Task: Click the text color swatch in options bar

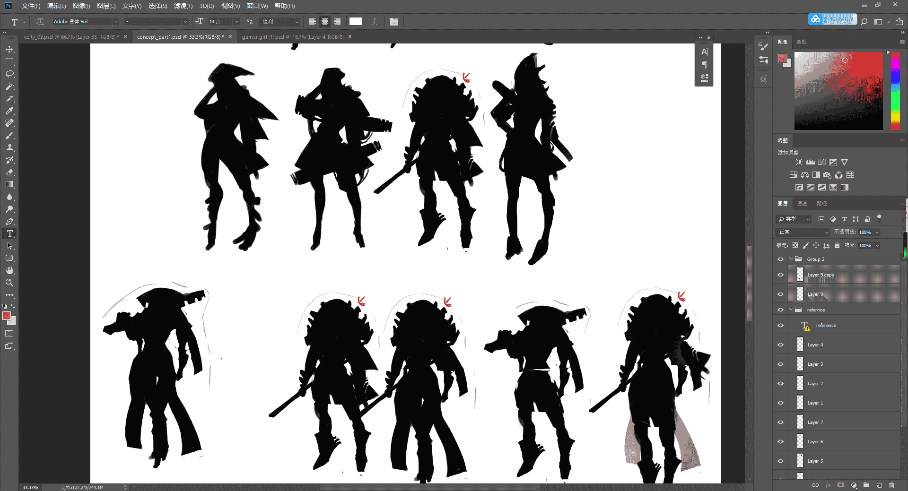Action: click(x=356, y=21)
